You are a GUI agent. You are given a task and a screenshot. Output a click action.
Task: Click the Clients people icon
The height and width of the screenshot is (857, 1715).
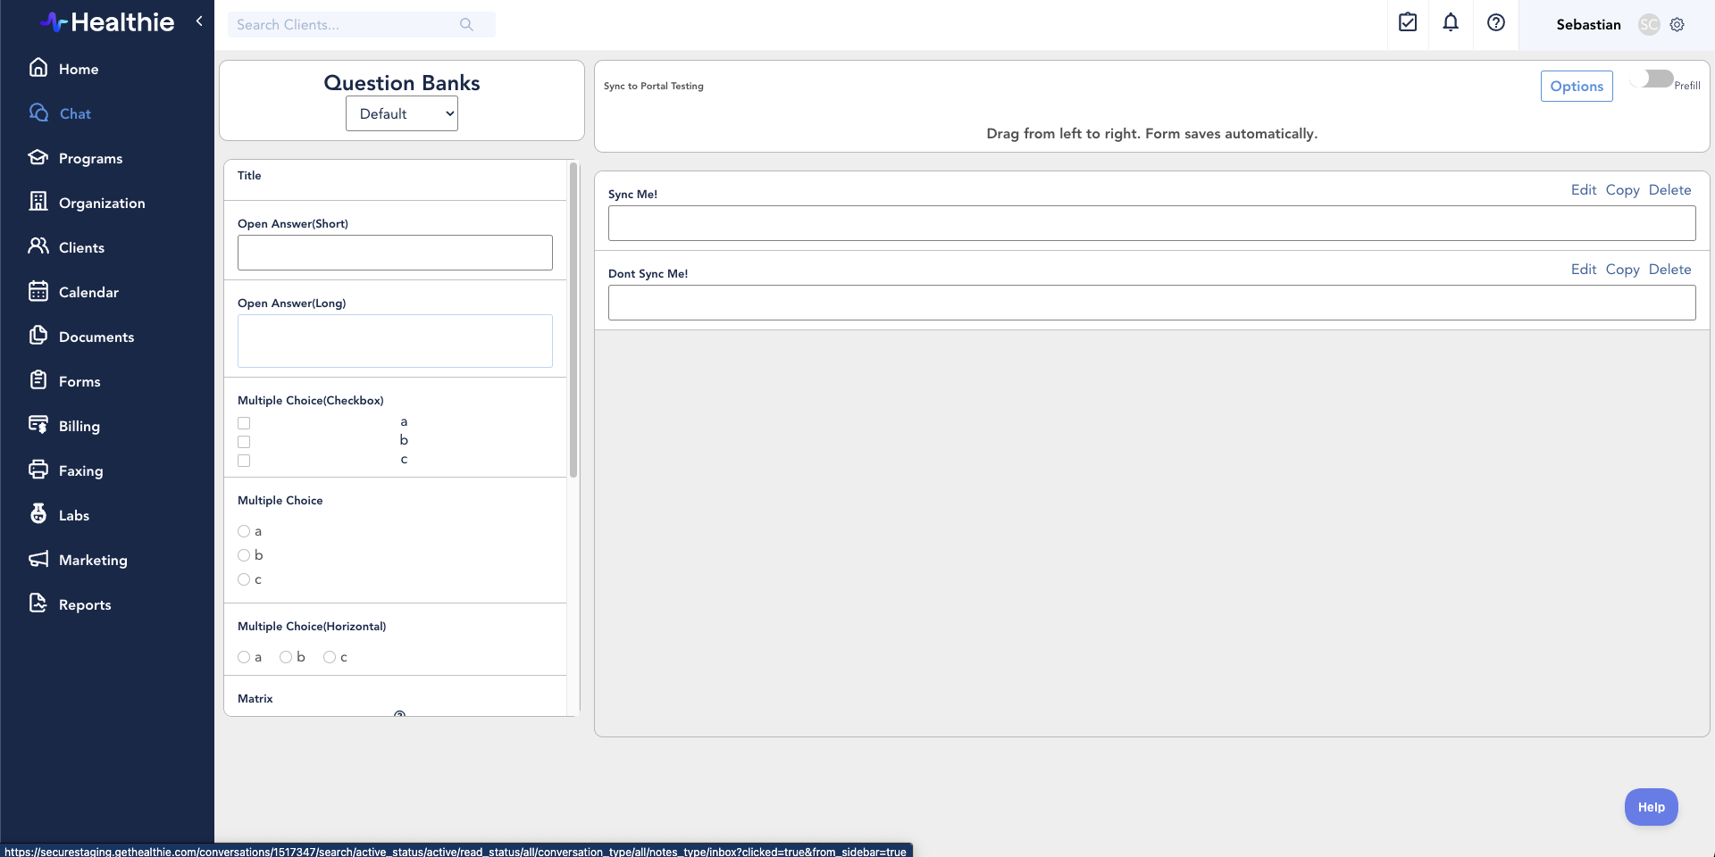click(38, 246)
